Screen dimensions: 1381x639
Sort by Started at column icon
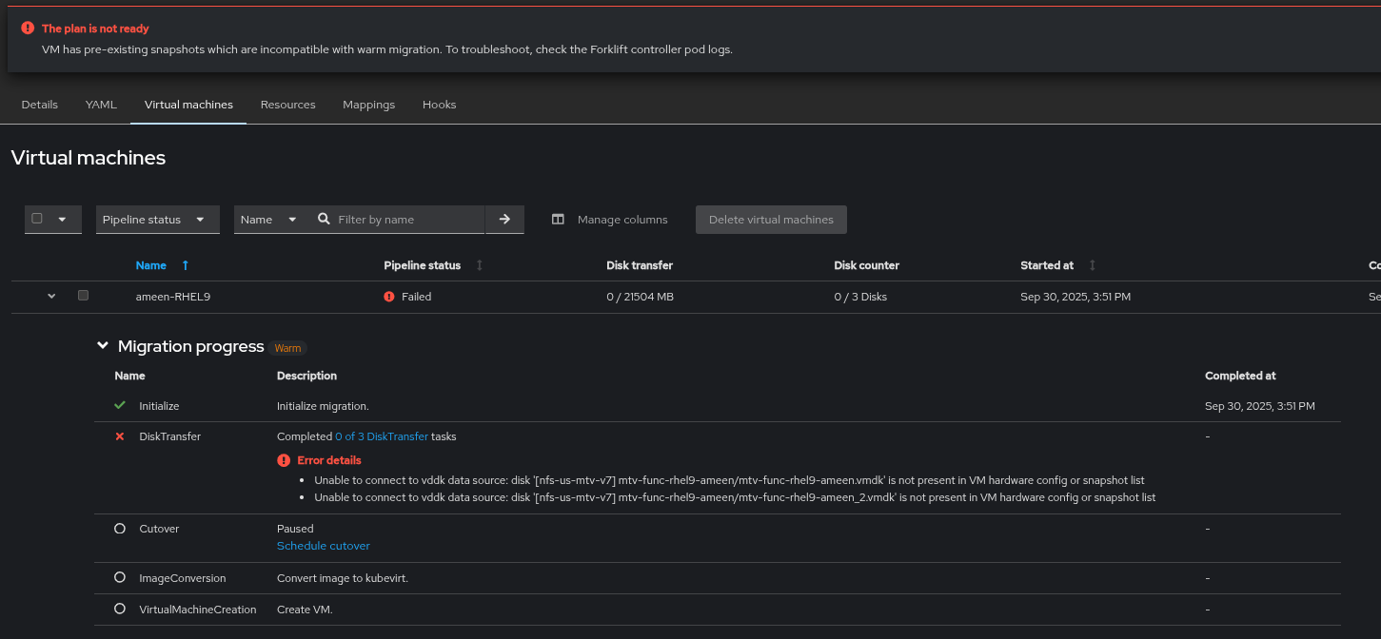point(1093,266)
